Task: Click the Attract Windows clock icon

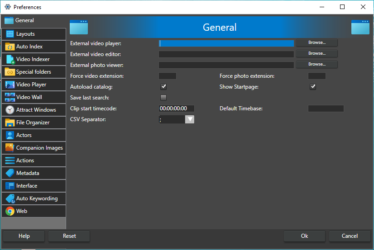Action: pos(10,110)
